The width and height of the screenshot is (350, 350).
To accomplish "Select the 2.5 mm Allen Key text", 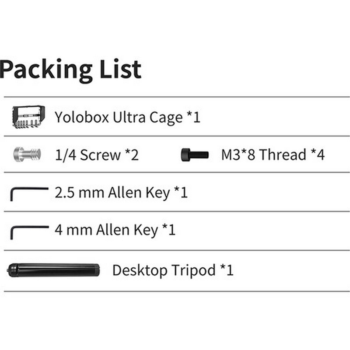I will [112, 192].
